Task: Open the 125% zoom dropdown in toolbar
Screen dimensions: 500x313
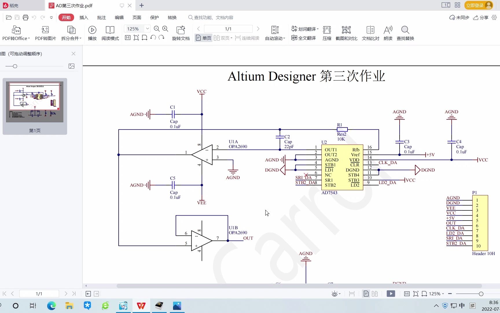Action: coord(147,28)
